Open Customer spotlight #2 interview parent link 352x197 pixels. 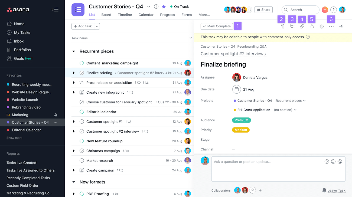point(233,54)
